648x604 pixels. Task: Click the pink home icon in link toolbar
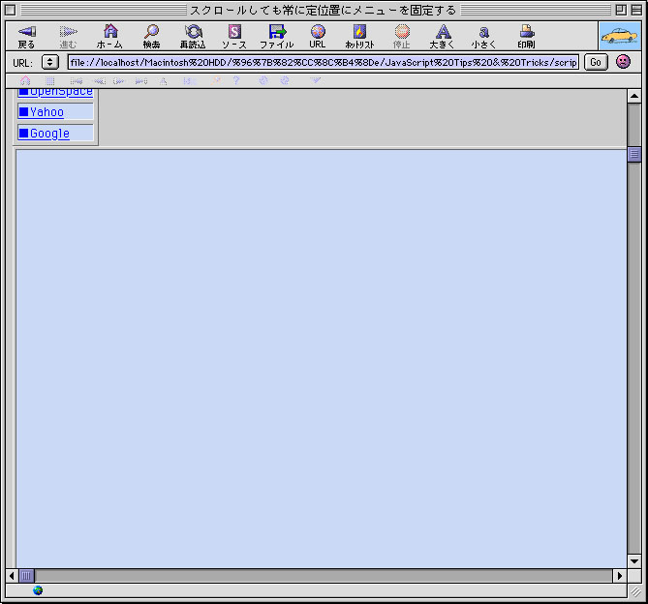pyautogui.click(x=25, y=80)
